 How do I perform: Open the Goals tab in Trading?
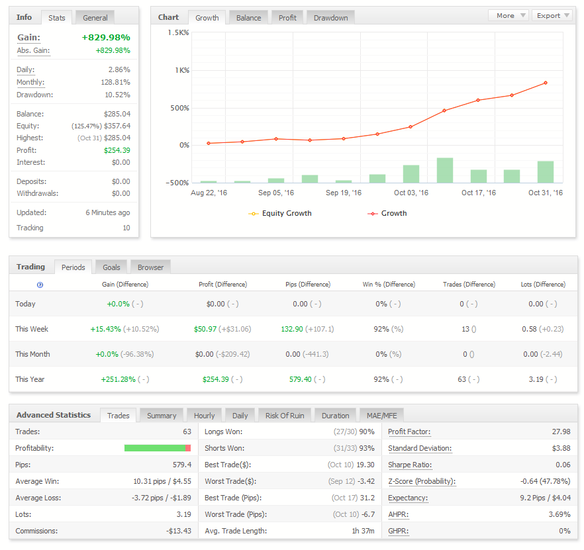(111, 267)
